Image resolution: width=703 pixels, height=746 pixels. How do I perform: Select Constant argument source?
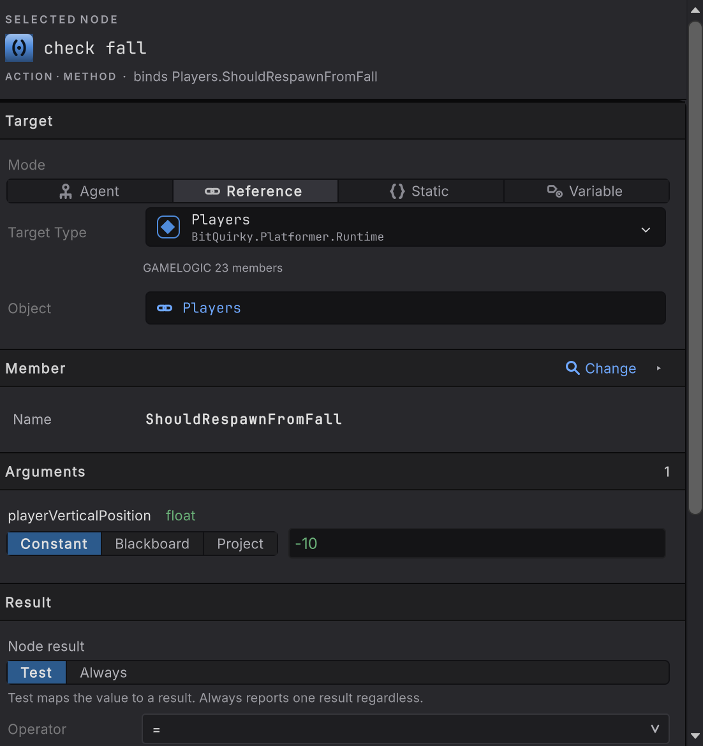tap(54, 543)
